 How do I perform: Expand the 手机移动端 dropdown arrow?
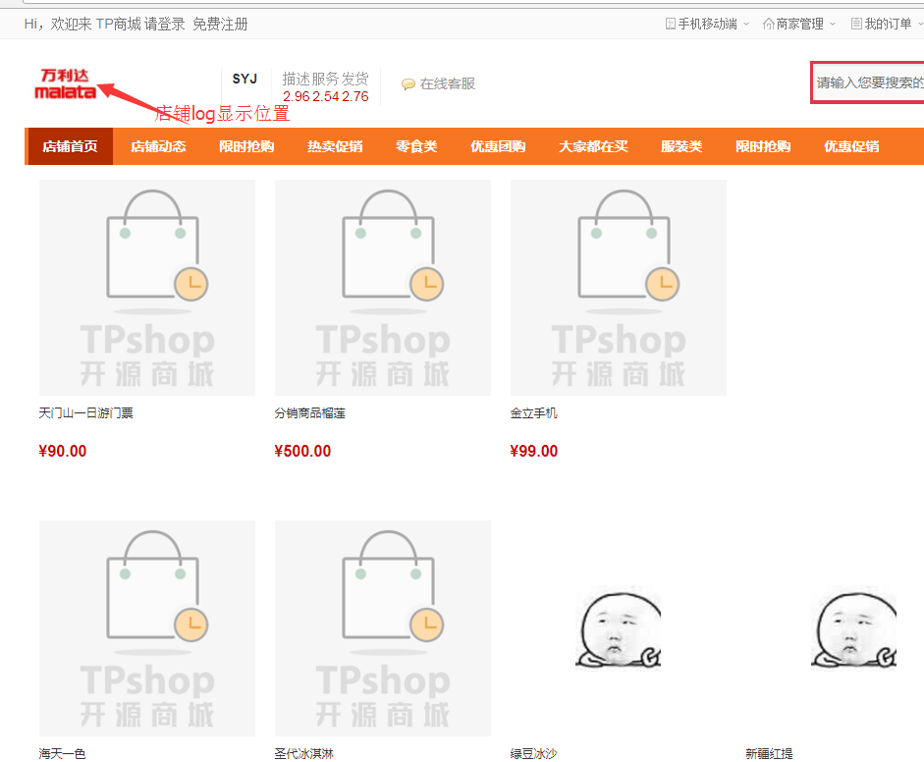pos(746,24)
